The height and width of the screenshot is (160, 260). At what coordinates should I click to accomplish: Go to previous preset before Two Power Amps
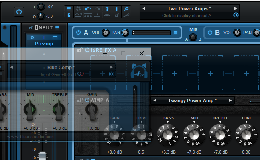coord(144,8)
